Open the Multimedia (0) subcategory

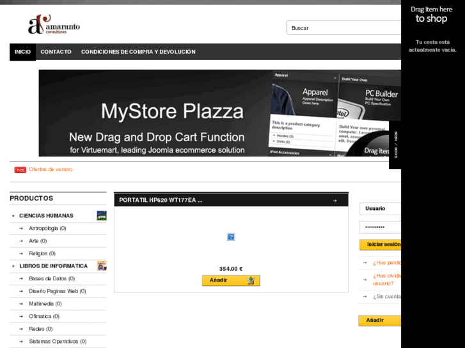pyautogui.click(x=45, y=304)
